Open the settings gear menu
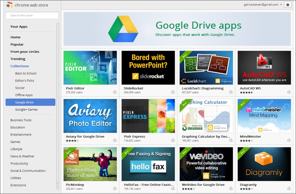The height and width of the screenshot is (194, 296). 287,5
